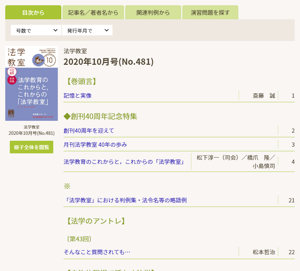The height and width of the screenshot is (271, 300).
Task: Click the ※ section marker
Action: pos(67,186)
